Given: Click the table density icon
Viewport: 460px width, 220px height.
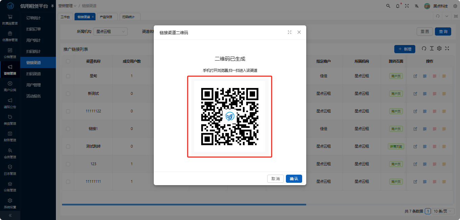Looking at the screenshot, I should (x=432, y=48).
